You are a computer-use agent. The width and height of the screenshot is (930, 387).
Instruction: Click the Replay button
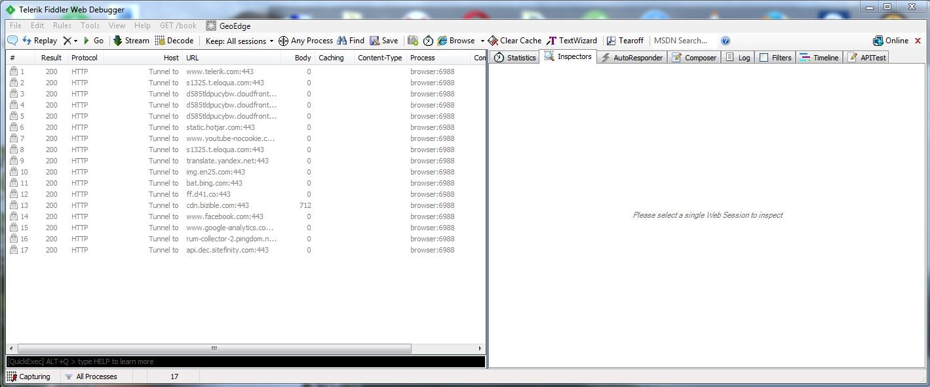pyautogui.click(x=40, y=41)
